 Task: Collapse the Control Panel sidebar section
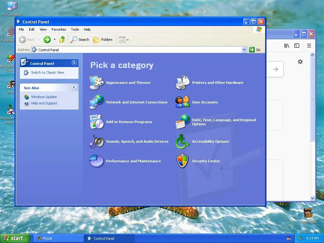(74, 63)
